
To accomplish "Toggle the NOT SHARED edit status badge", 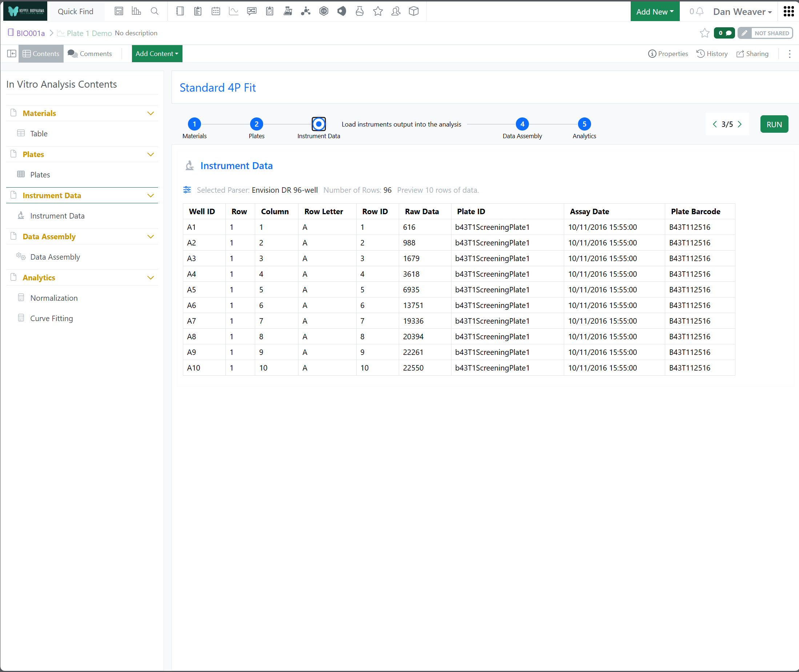I will [x=765, y=33].
